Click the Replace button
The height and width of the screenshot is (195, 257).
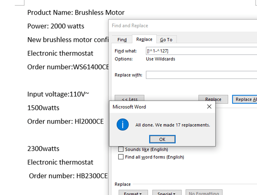pos(213,99)
